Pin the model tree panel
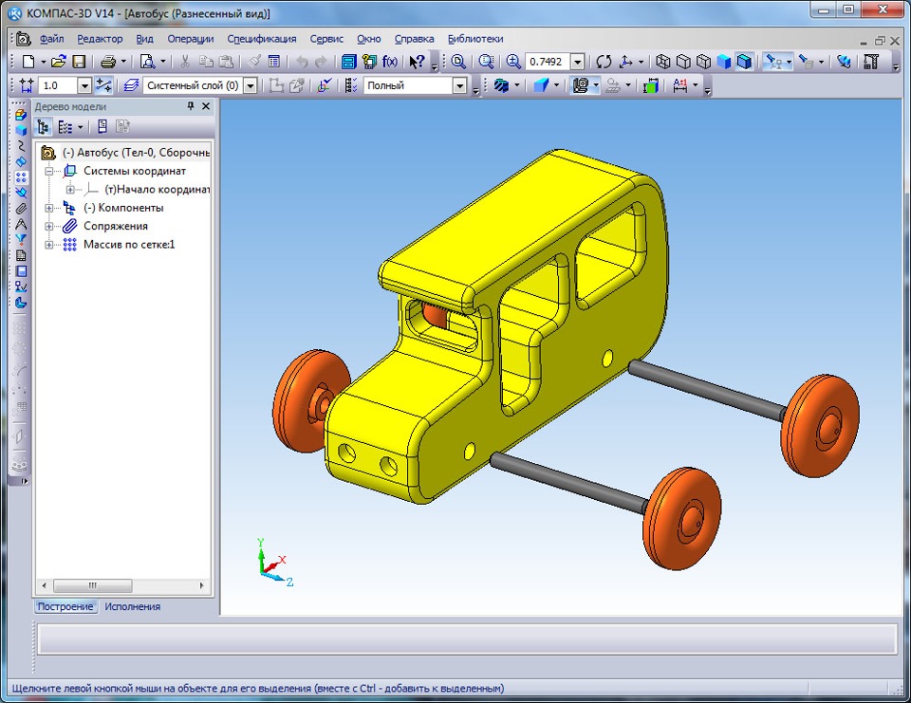This screenshot has height=703, width=911. click(x=191, y=106)
